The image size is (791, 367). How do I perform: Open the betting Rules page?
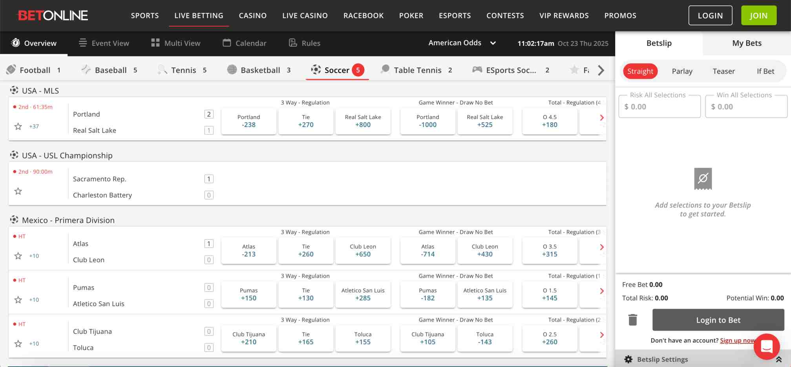pos(304,43)
